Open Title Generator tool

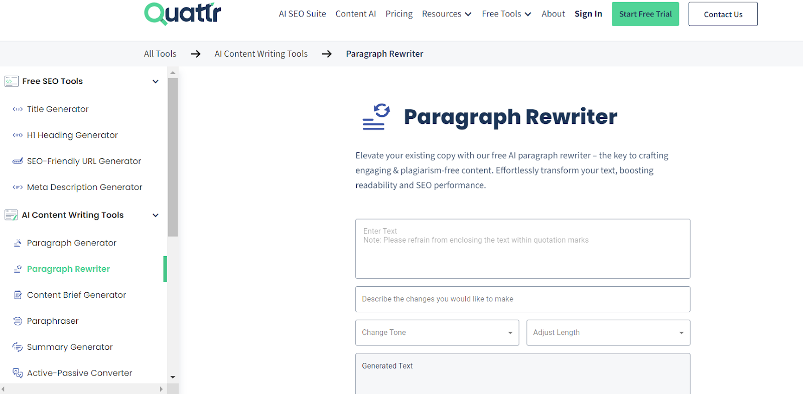pos(58,109)
